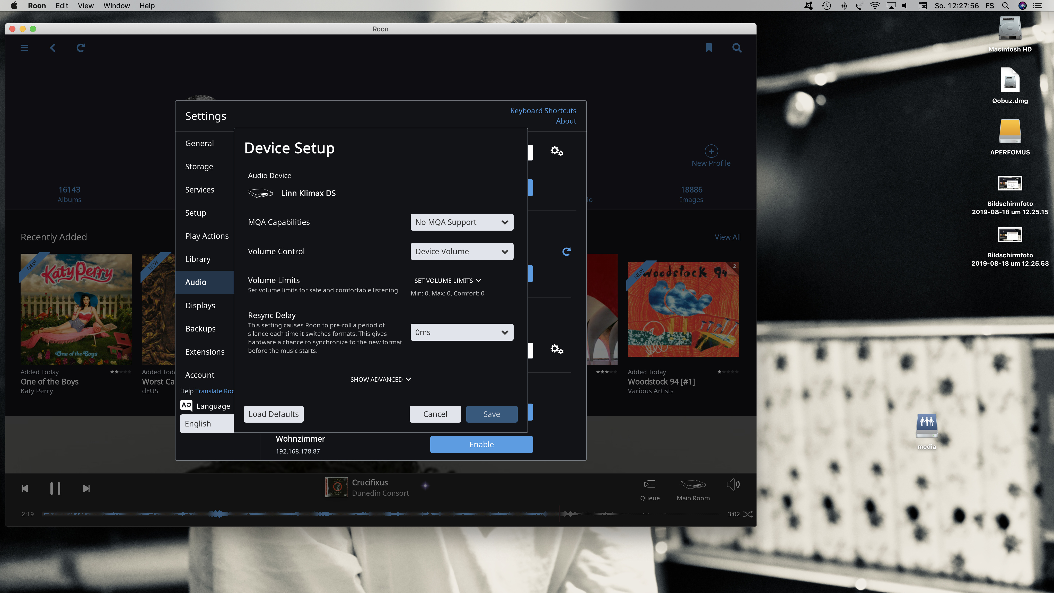The width and height of the screenshot is (1054, 593).
Task: Open One of the Boys album cover
Action: pyautogui.click(x=76, y=309)
